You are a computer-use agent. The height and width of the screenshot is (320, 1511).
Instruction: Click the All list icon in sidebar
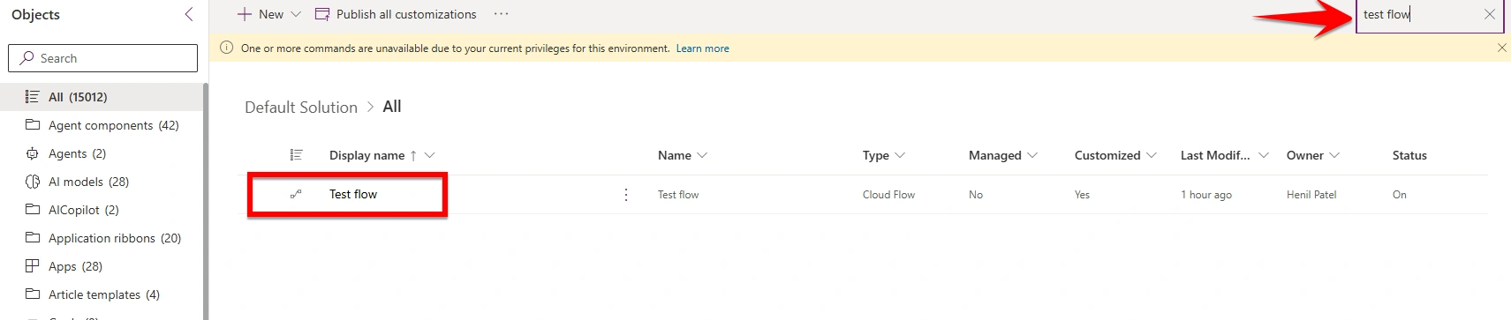[33, 97]
